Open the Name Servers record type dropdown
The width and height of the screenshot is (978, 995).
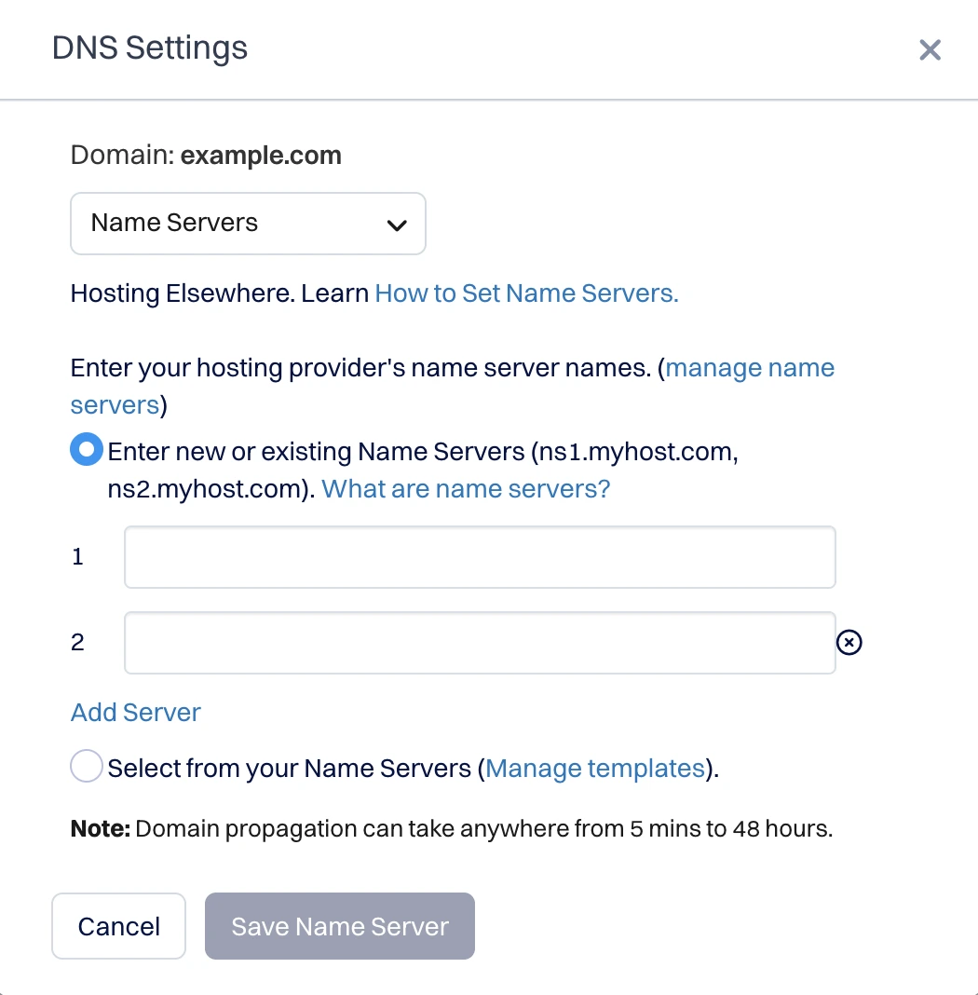pos(248,224)
